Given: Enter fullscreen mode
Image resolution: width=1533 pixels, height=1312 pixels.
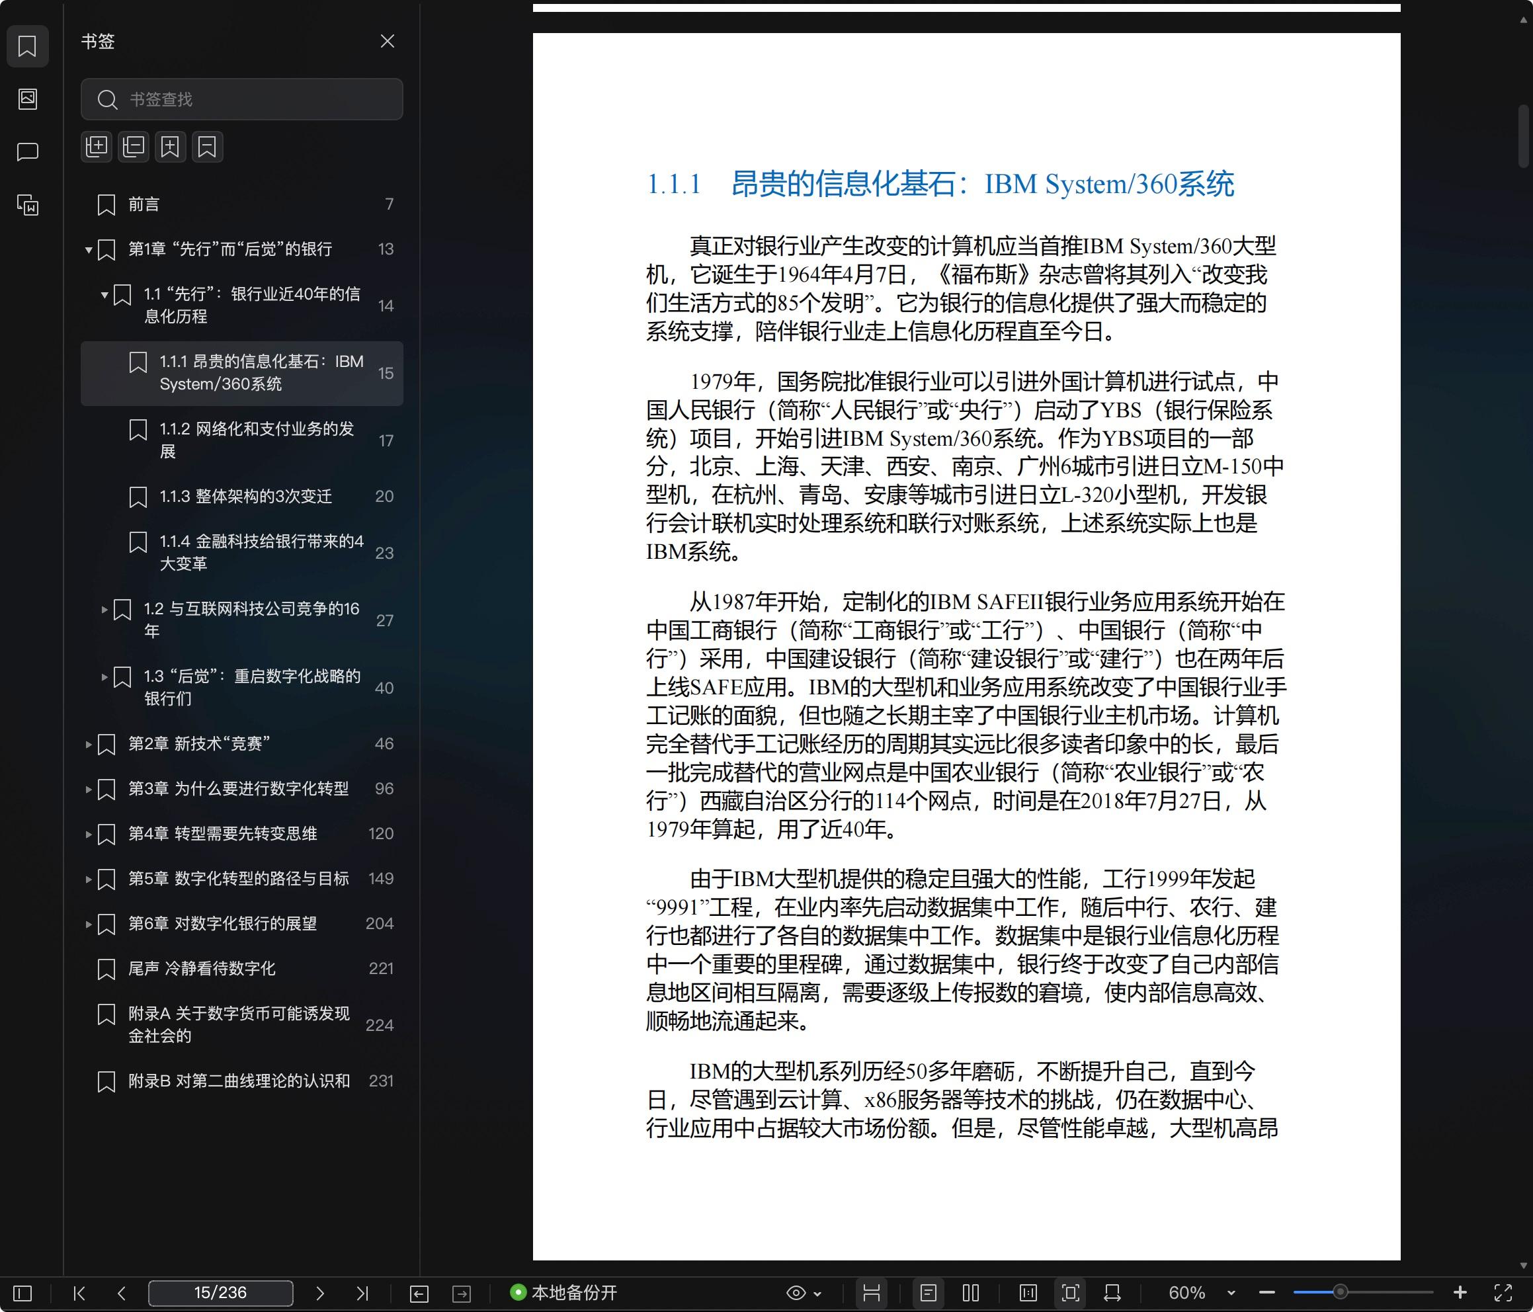Looking at the screenshot, I should pyautogui.click(x=1503, y=1293).
